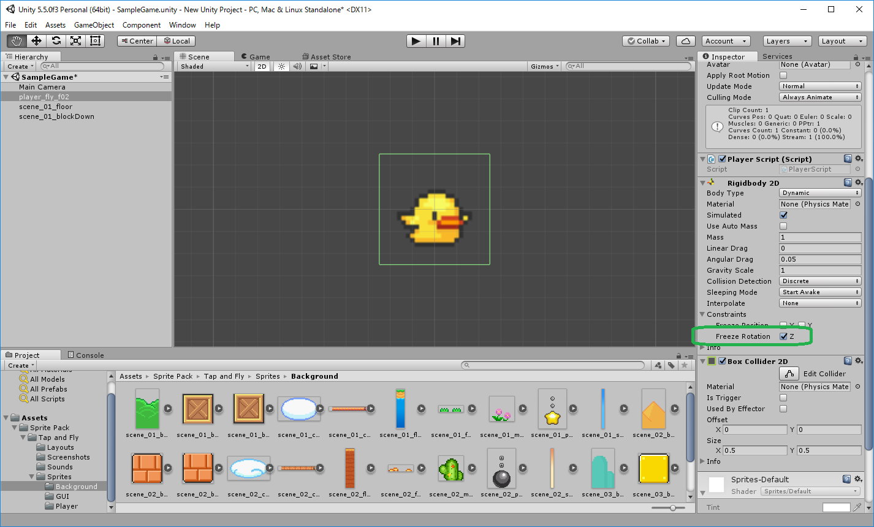
Task: Select the Rect transform tool
Action: click(x=94, y=40)
